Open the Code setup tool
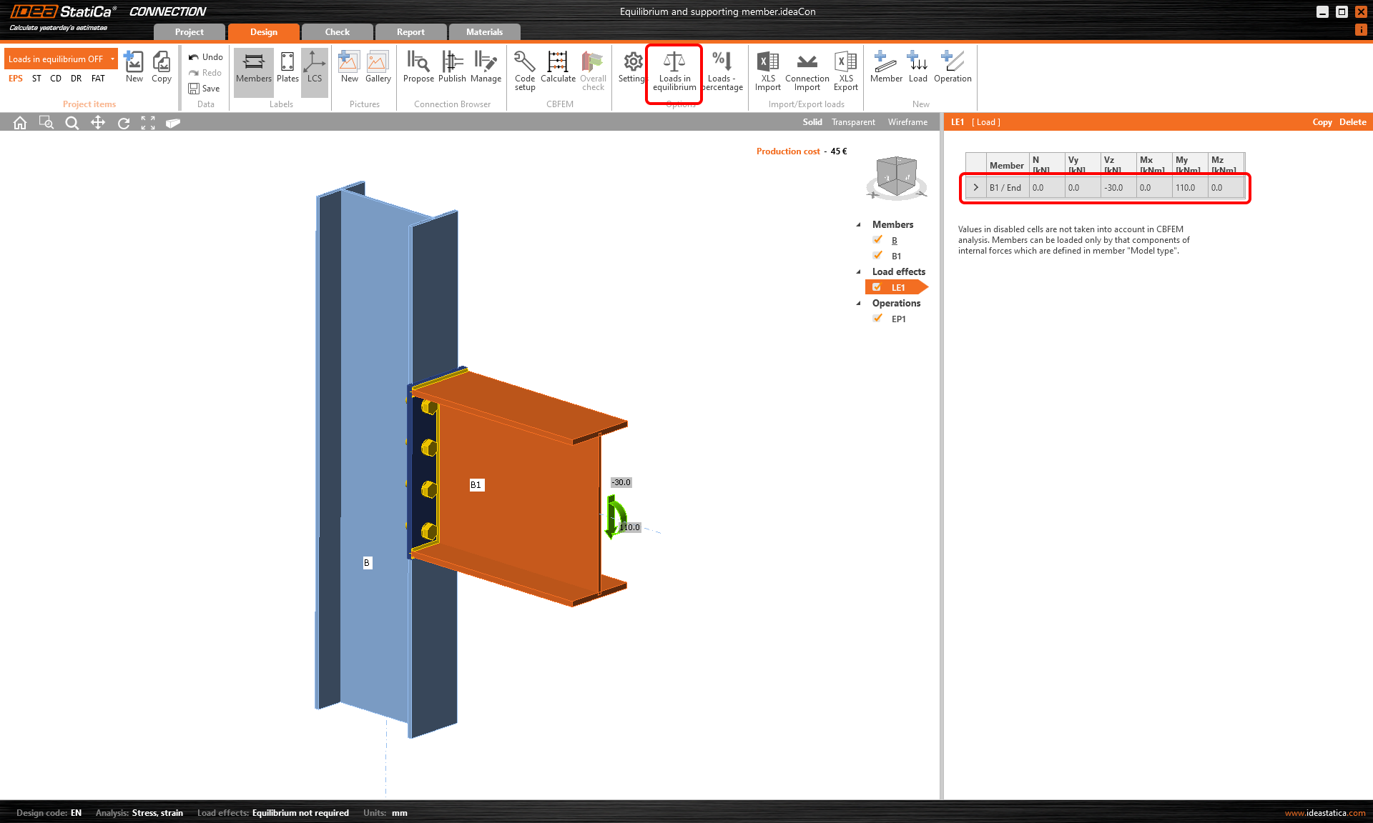 tap(524, 70)
